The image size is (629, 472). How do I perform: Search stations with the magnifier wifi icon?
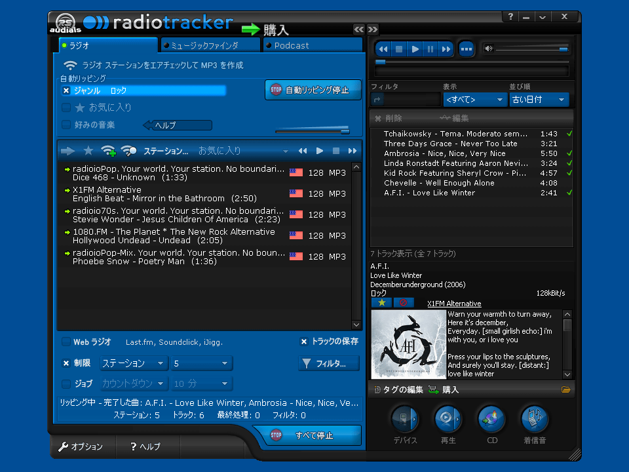click(x=129, y=151)
